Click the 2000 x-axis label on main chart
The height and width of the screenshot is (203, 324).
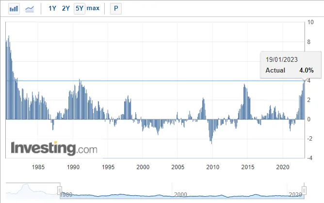click(x=143, y=167)
